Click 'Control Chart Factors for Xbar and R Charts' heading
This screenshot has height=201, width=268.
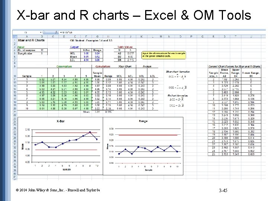(234, 67)
